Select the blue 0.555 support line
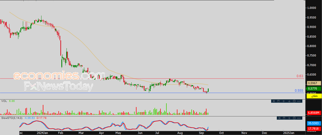This screenshot has width=322, height=135. (152, 93)
